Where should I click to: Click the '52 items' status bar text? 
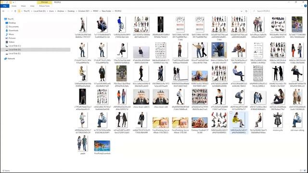pos(6,171)
